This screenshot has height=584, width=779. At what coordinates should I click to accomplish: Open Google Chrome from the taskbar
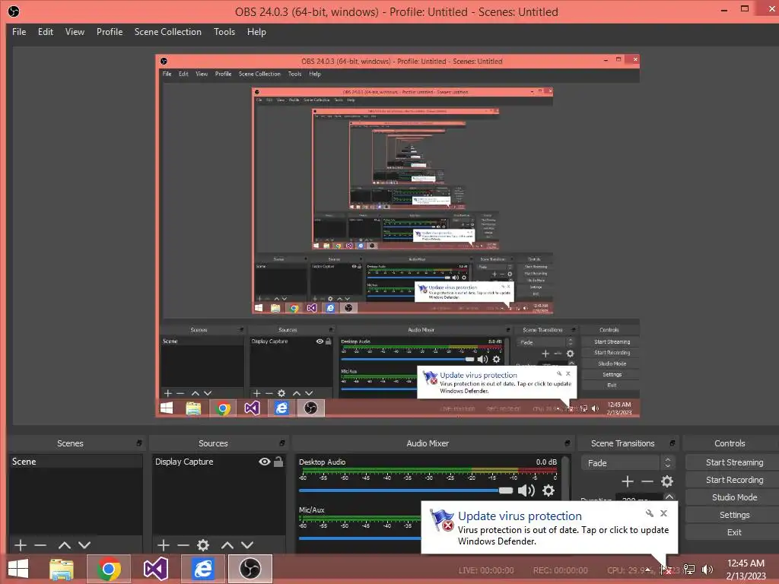[x=109, y=569]
